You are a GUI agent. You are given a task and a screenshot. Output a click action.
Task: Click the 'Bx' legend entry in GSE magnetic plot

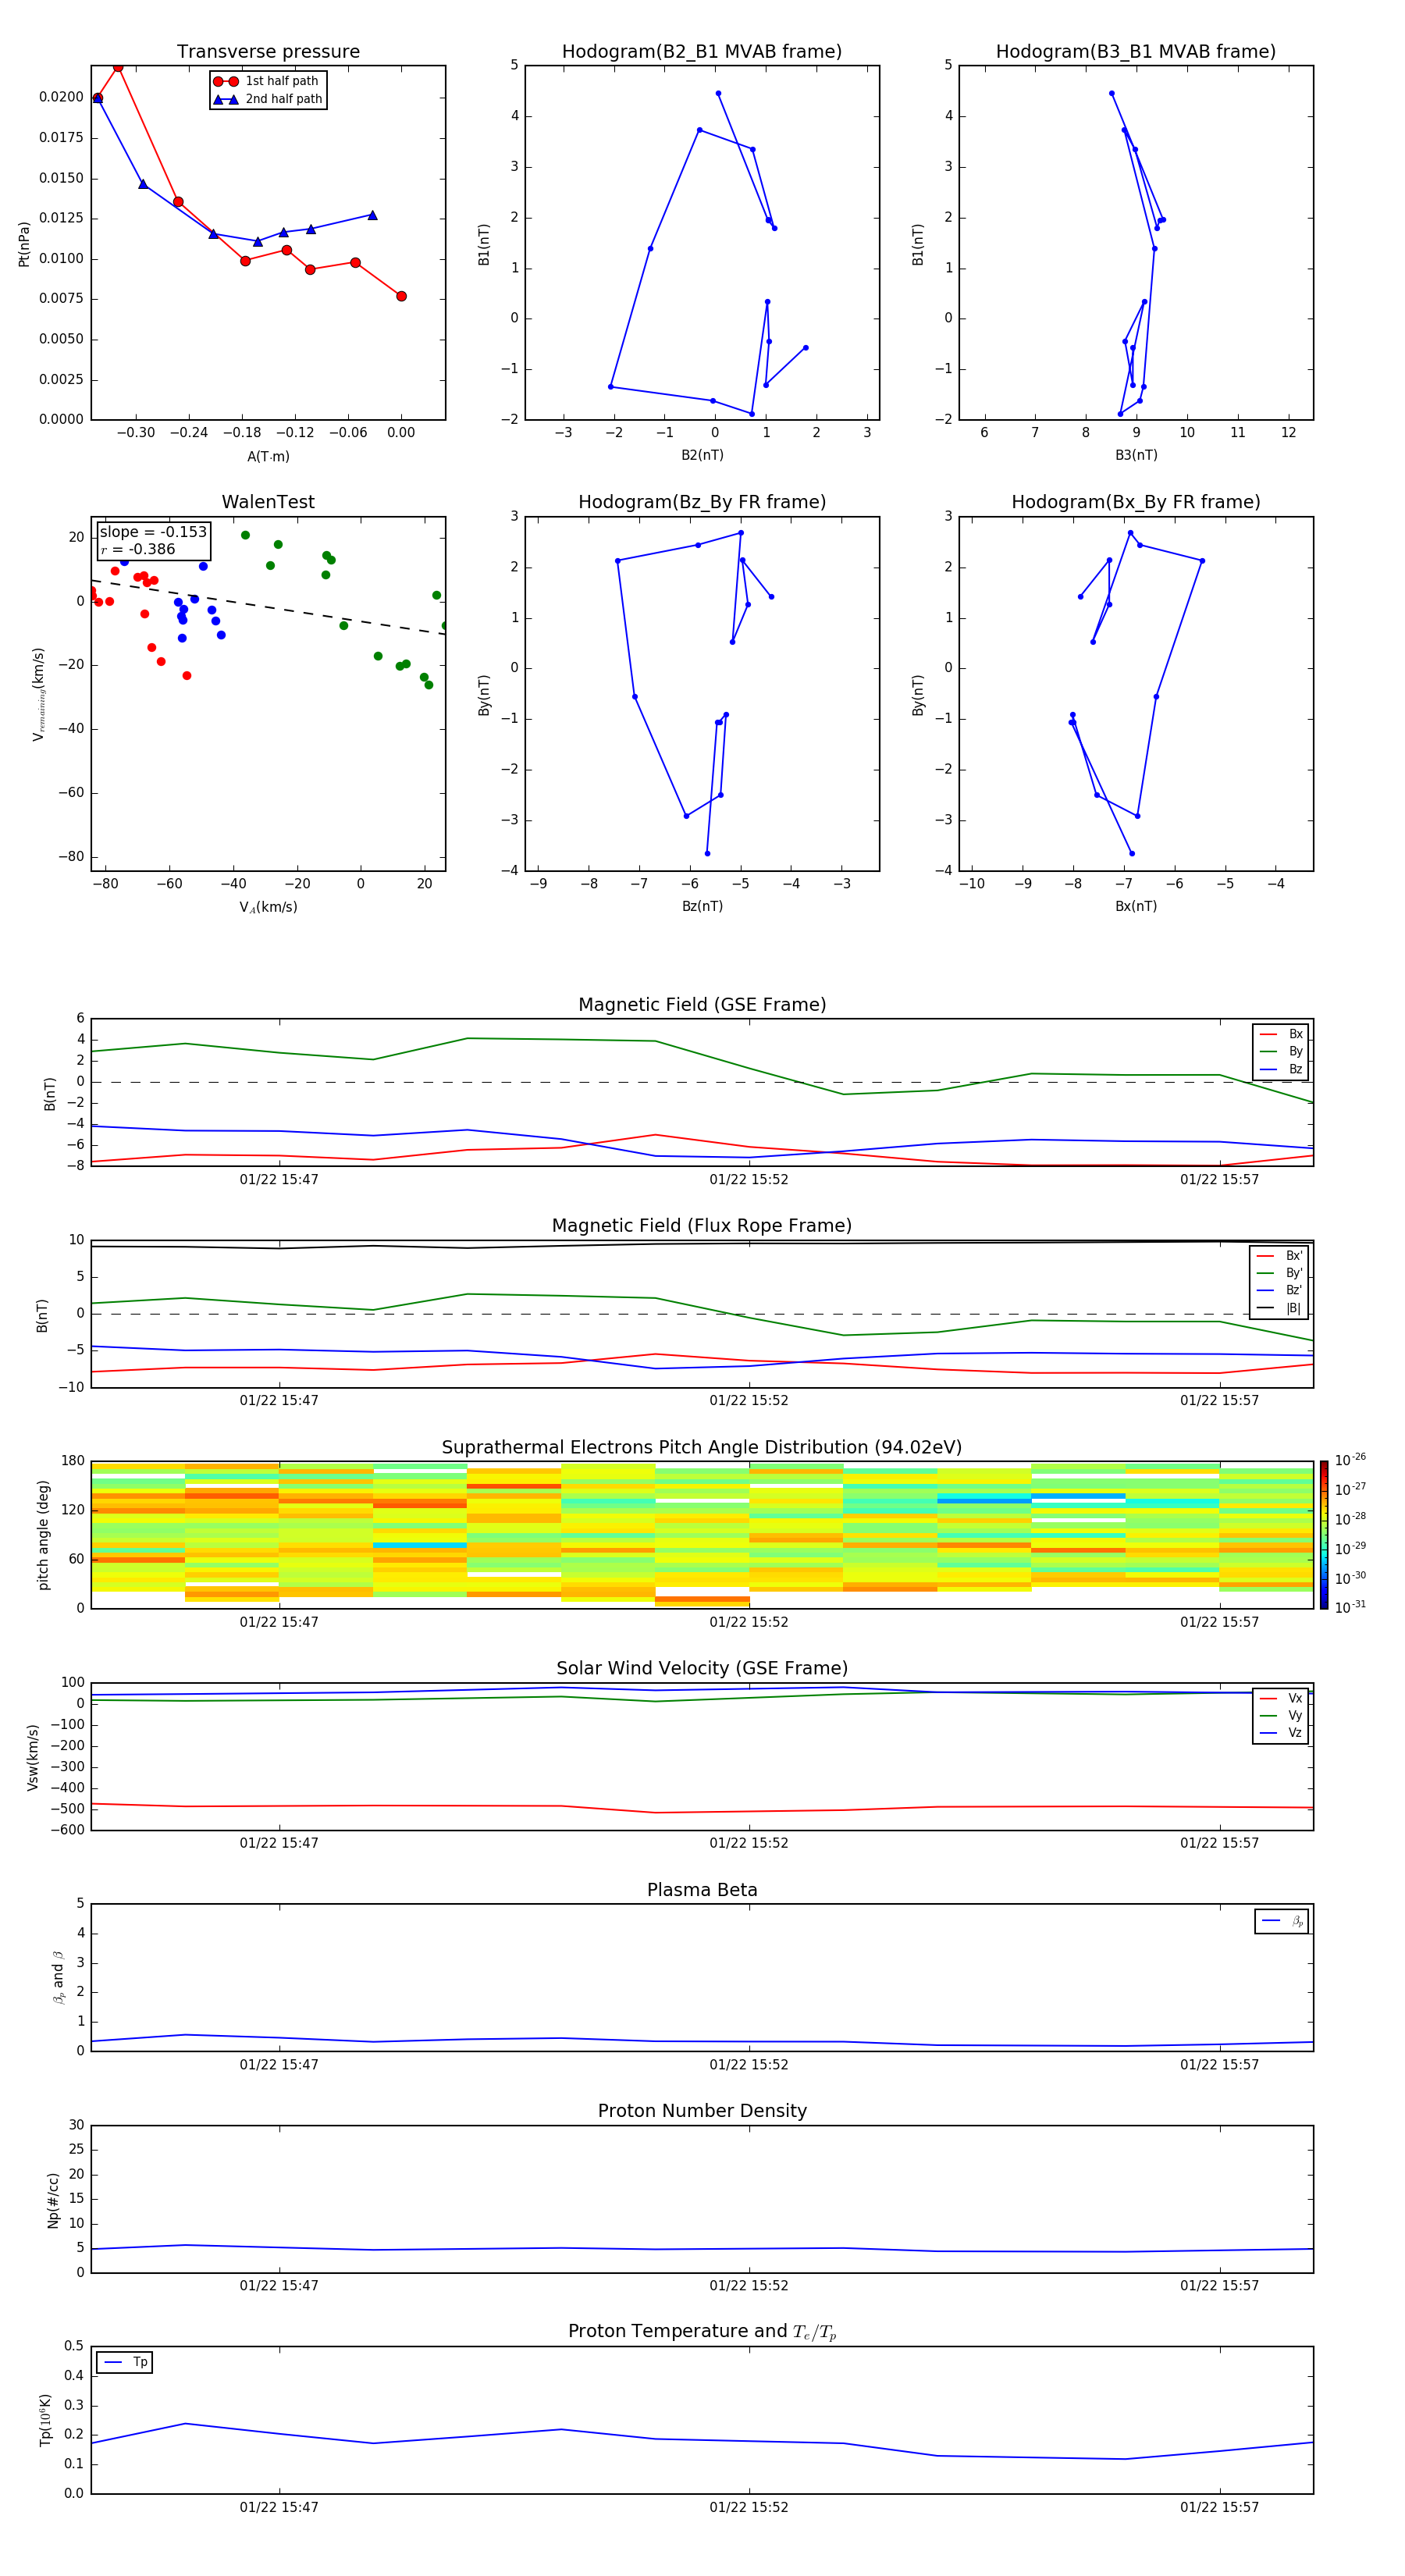(x=1281, y=1034)
